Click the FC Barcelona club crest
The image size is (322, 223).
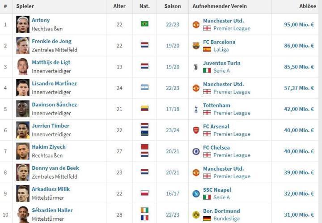point(196,45)
